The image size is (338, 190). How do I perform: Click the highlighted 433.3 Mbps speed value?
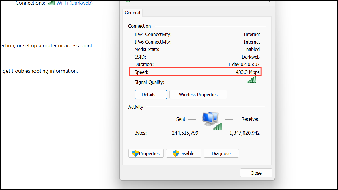(248, 72)
